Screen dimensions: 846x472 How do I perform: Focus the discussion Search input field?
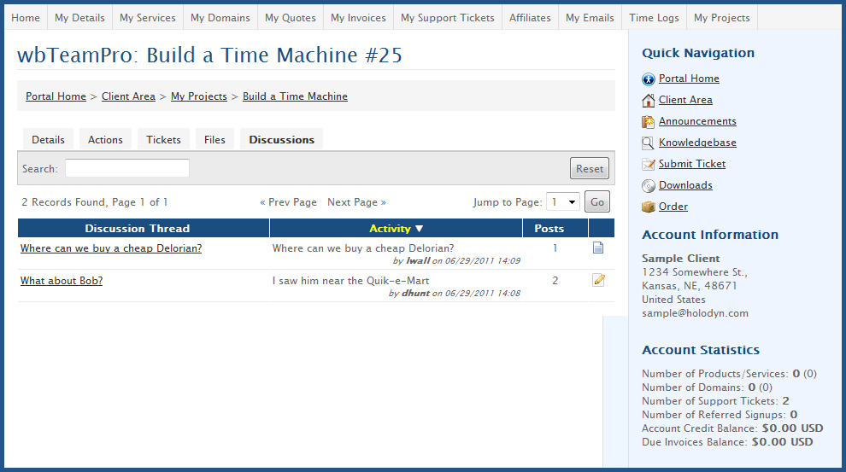click(x=127, y=168)
